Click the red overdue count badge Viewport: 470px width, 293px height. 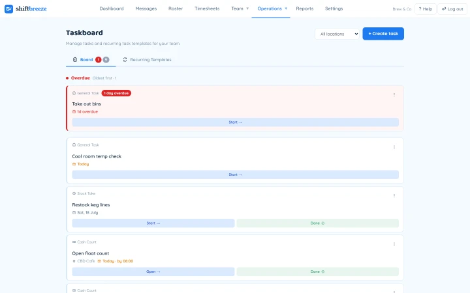pyautogui.click(x=99, y=60)
